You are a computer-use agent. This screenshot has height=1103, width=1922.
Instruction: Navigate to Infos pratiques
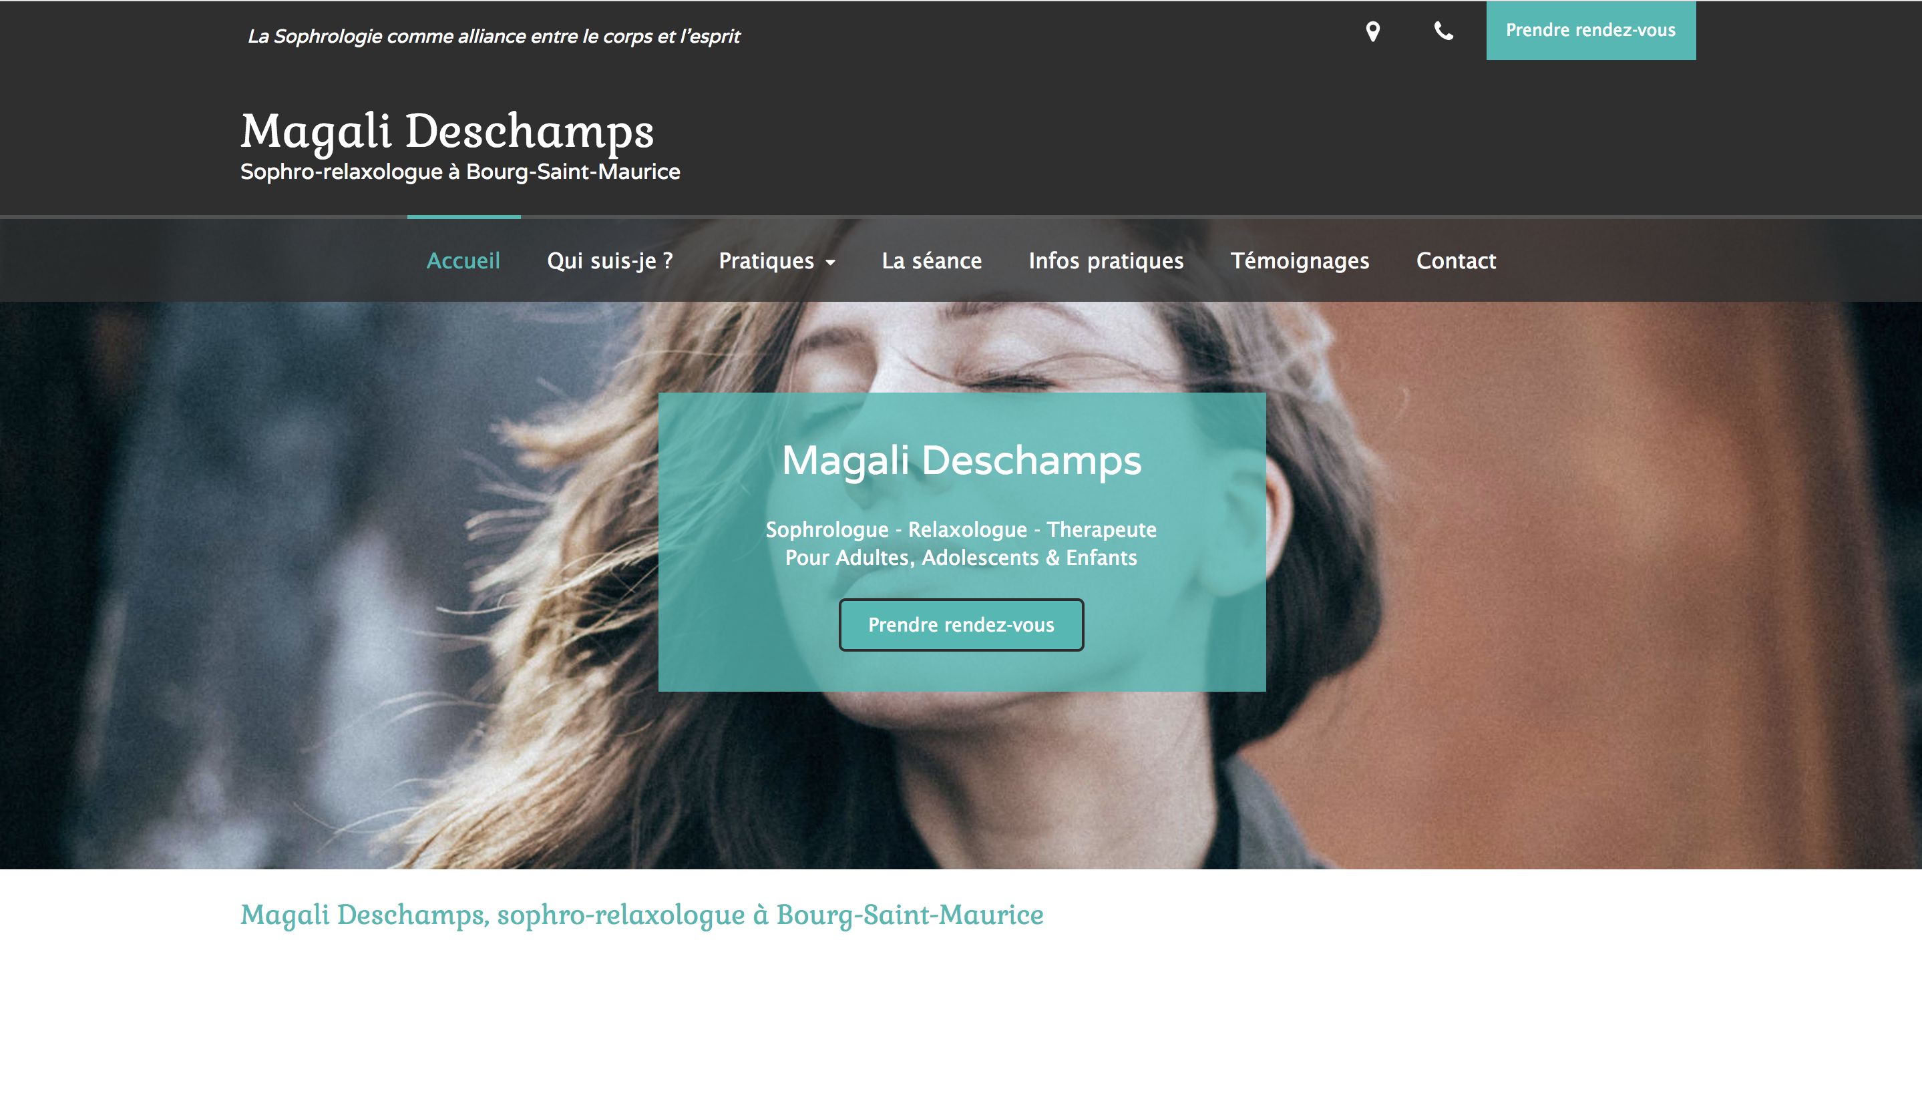(x=1105, y=260)
